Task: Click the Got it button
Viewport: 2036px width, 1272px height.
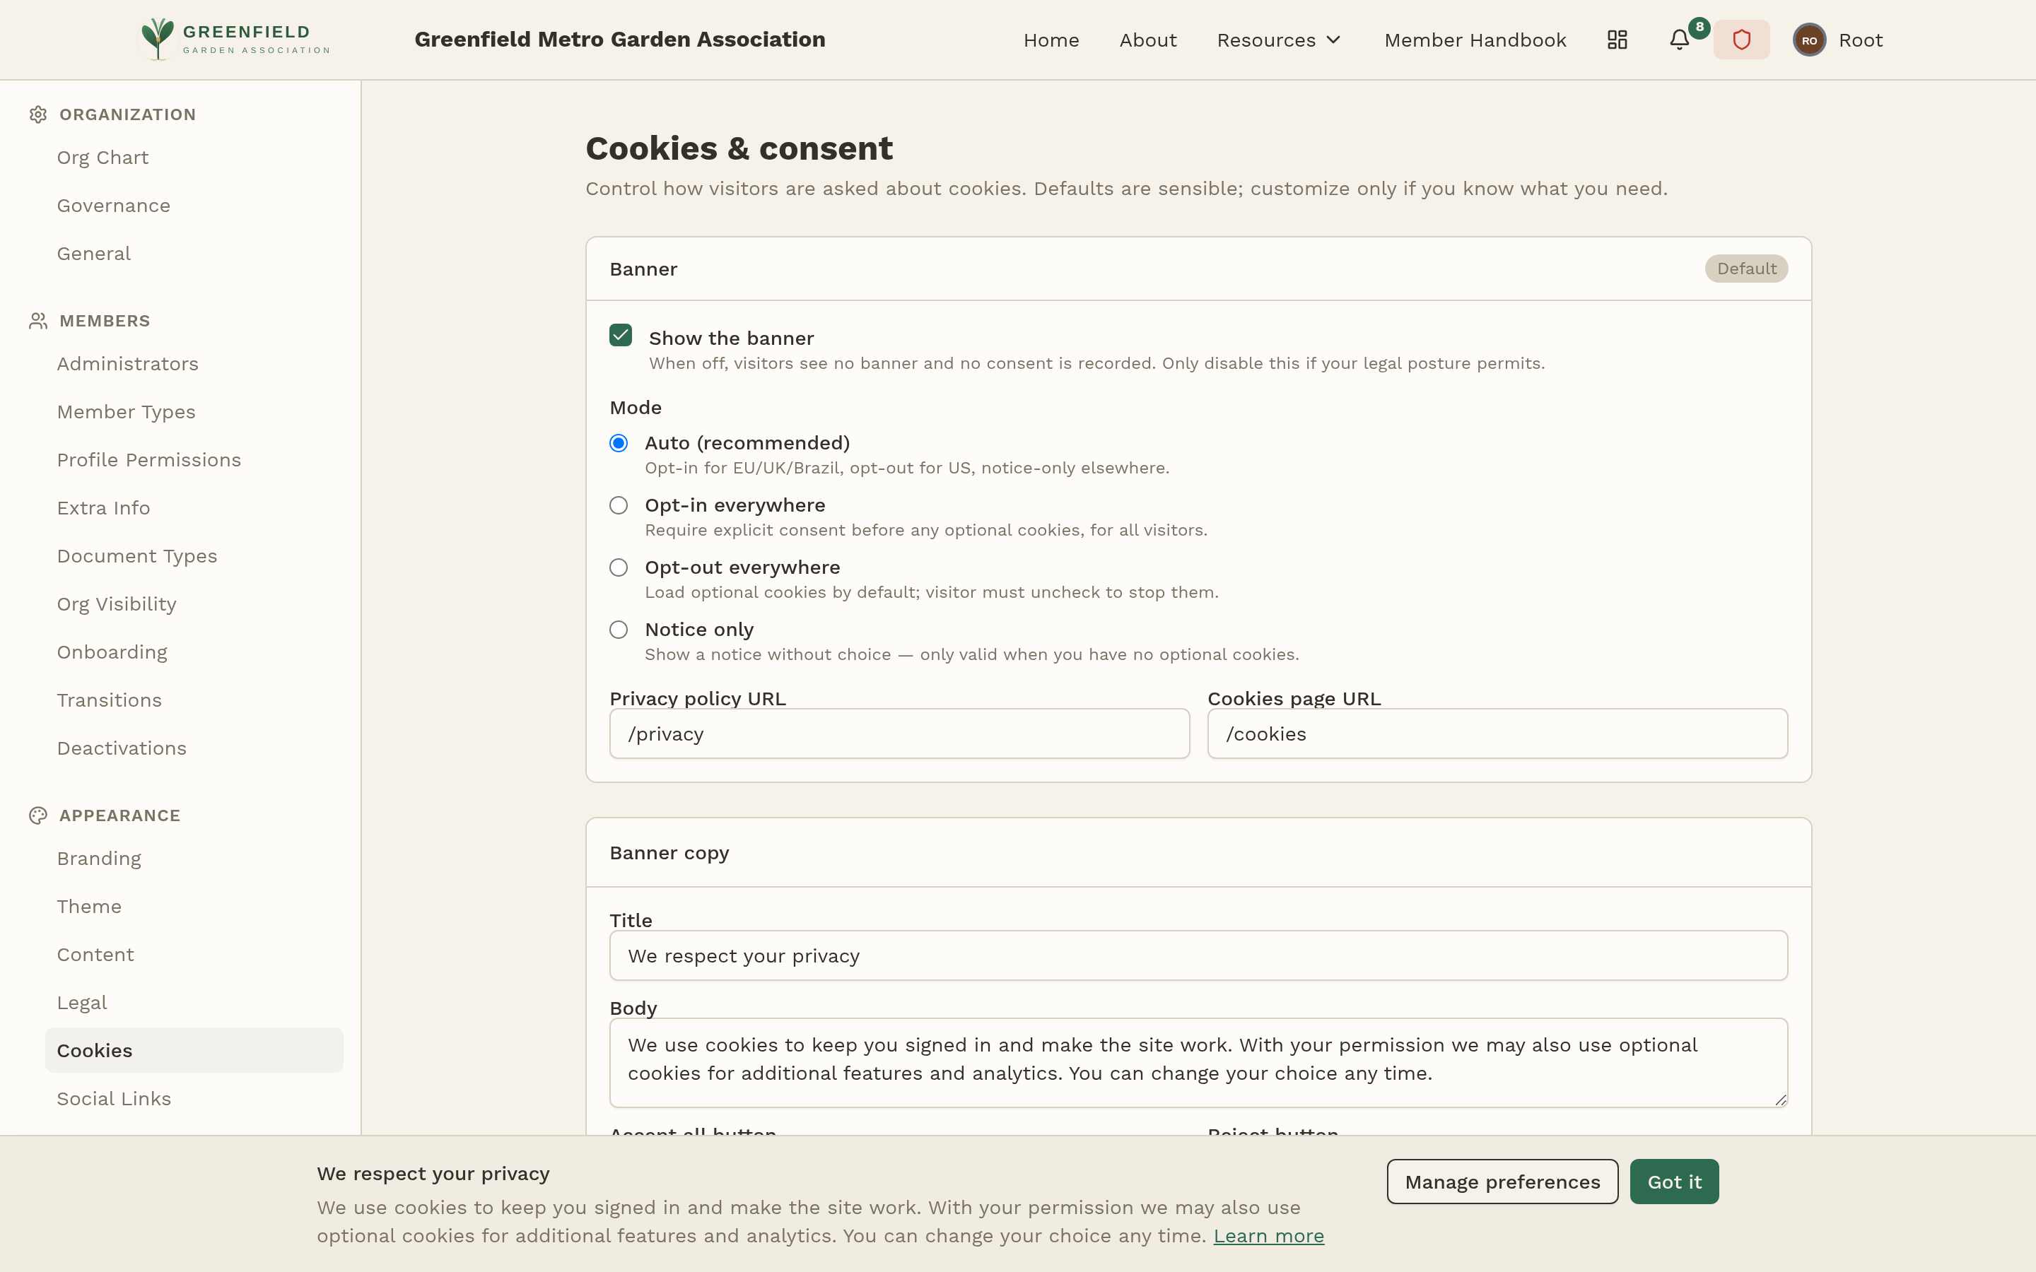Action: pyautogui.click(x=1673, y=1181)
